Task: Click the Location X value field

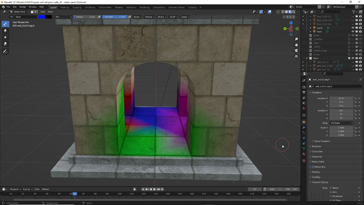Action: click(341, 98)
